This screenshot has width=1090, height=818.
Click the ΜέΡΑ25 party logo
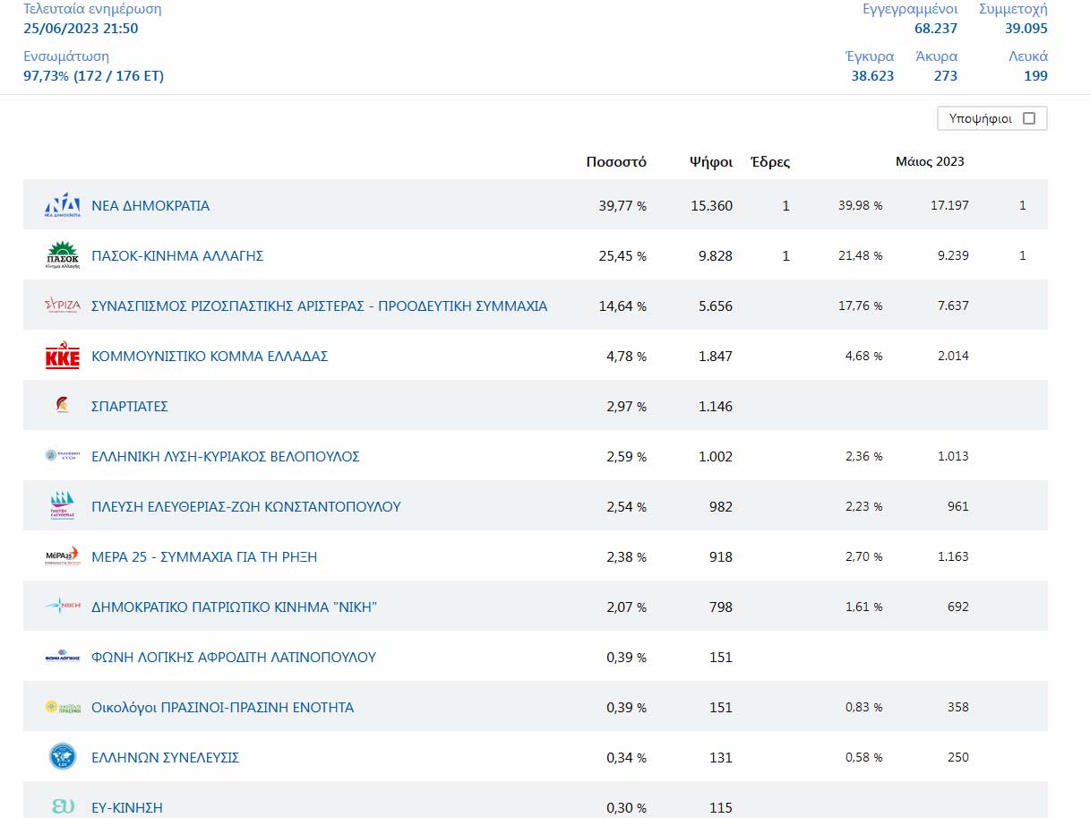[63, 556]
